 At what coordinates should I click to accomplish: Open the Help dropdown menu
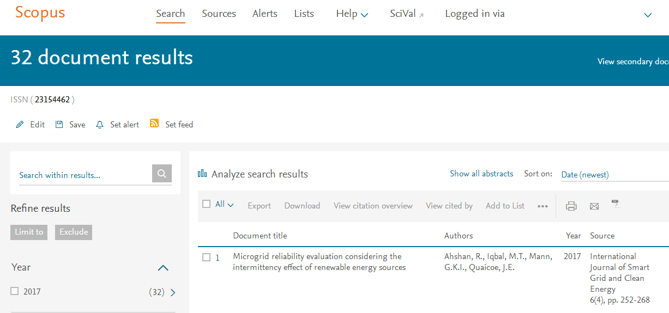[x=352, y=14]
